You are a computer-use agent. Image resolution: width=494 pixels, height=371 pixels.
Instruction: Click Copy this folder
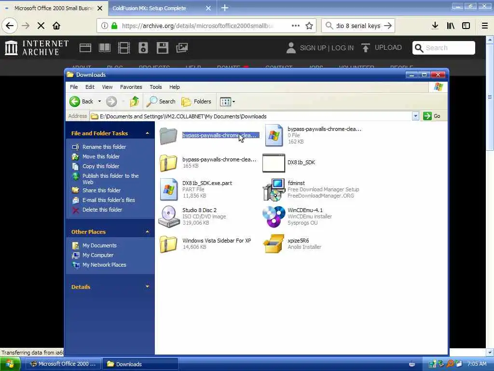(101, 166)
